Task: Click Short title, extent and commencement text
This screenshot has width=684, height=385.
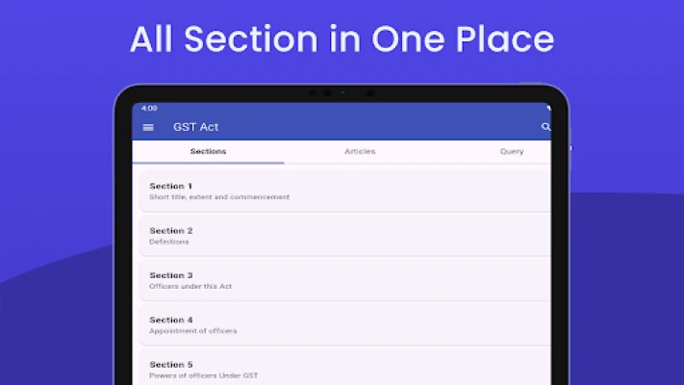Action: pos(219,197)
